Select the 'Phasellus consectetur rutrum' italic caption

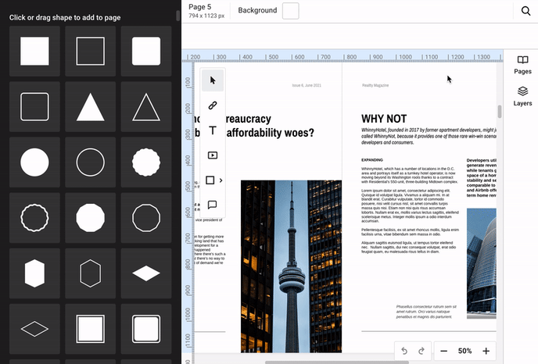[426, 312]
